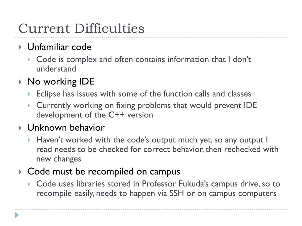Viewport: 302px width, 226px height.
Task: Click the word understand under Unfamiliar code
Action: pyautogui.click(x=56, y=69)
